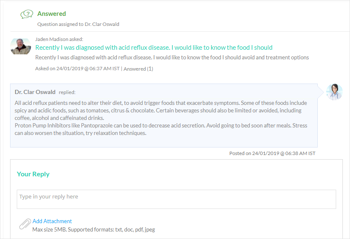Image resolution: width=350 pixels, height=239 pixels.
Task: Click the 'Max size 5MB' supported formats note
Action: coord(93,229)
